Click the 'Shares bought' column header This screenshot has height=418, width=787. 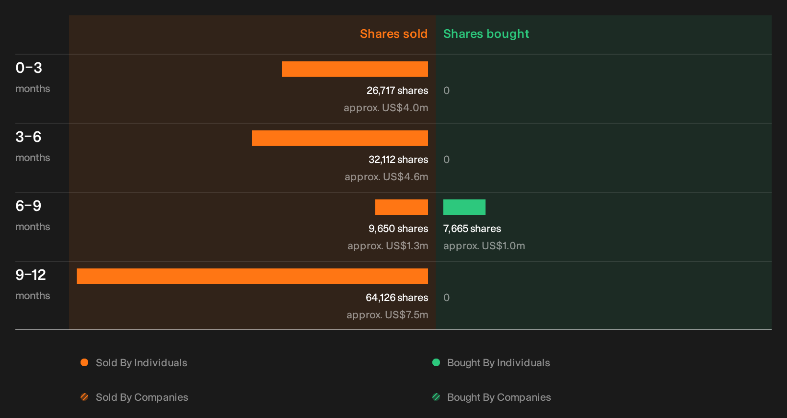click(x=486, y=34)
